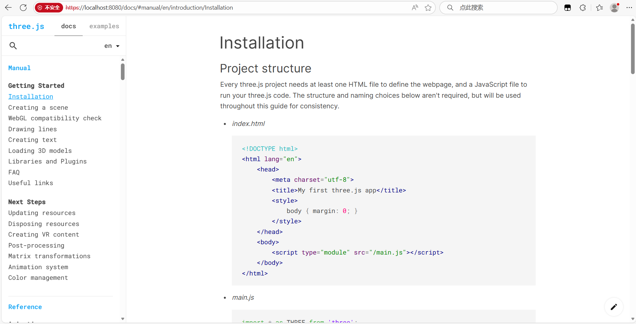The width and height of the screenshot is (636, 324).
Task: Click the black browser extension icon
Action: coord(568,8)
